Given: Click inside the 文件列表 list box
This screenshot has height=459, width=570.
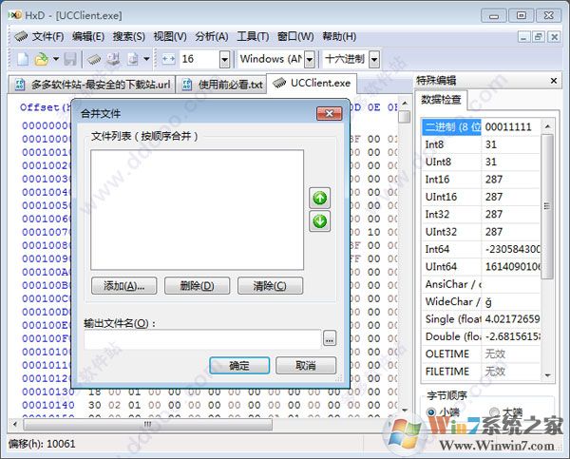Looking at the screenshot, I should tap(197, 210).
